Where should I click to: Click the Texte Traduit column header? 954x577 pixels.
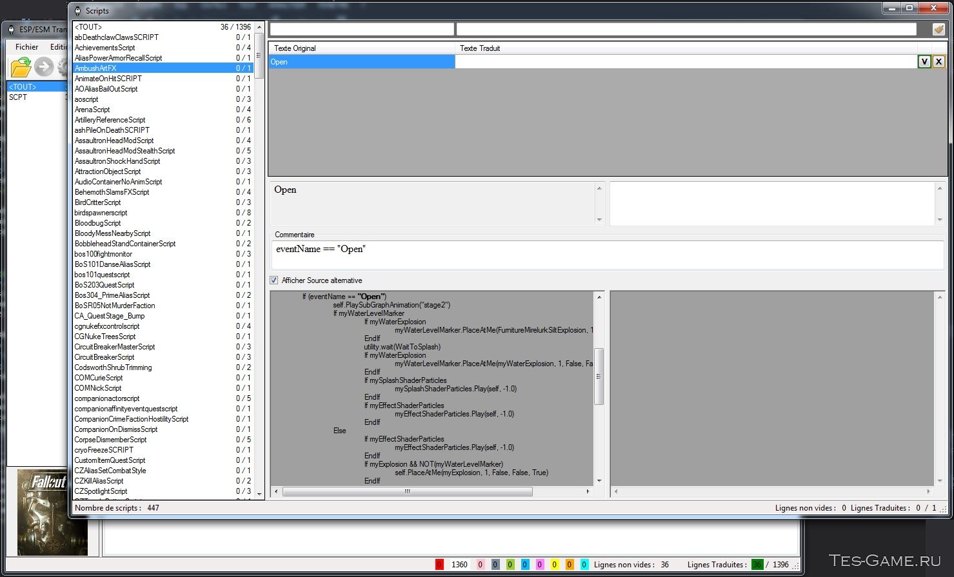(480, 48)
